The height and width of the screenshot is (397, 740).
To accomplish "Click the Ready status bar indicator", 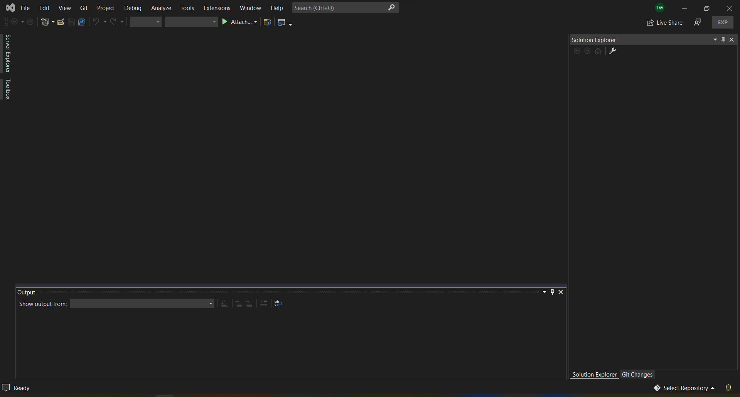I will click(x=16, y=388).
